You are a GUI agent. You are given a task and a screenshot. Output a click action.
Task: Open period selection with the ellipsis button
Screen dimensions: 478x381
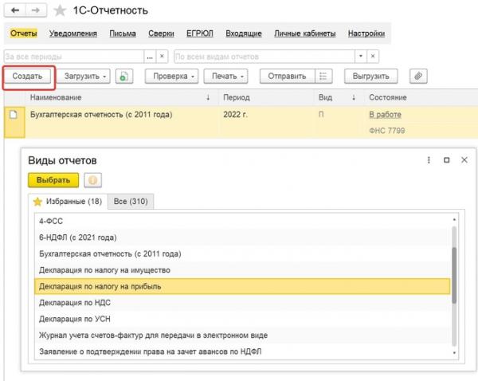tap(150, 57)
